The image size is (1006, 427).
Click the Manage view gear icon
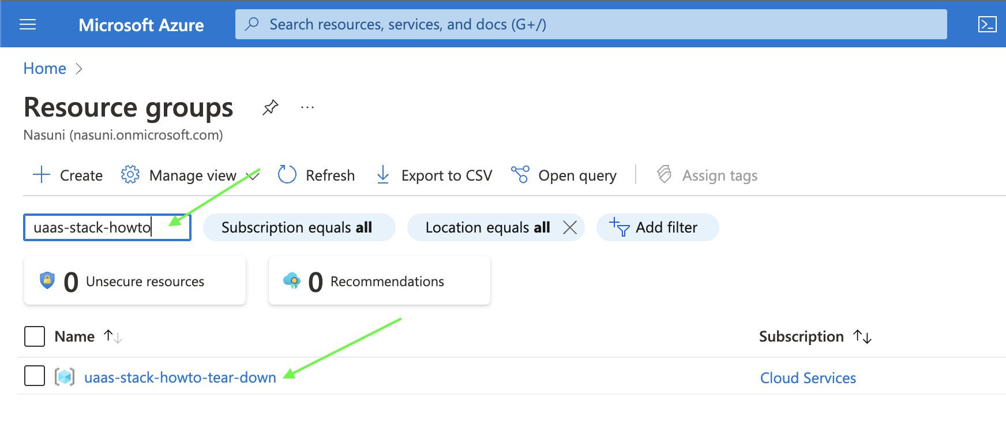pyautogui.click(x=130, y=174)
